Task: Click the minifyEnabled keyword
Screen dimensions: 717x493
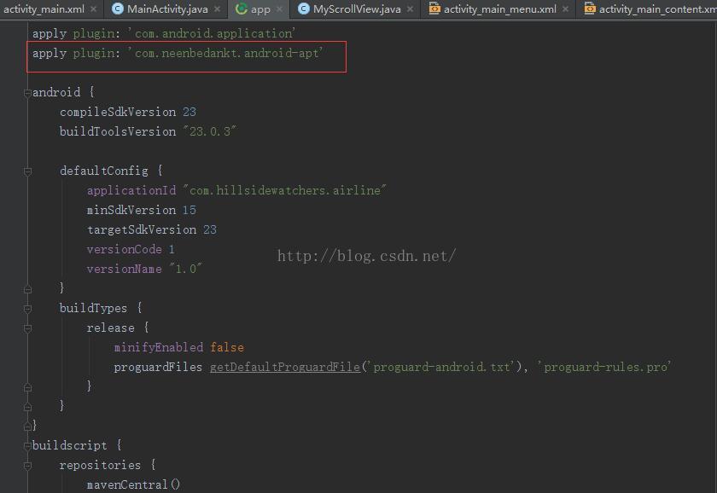Action: click(x=159, y=348)
